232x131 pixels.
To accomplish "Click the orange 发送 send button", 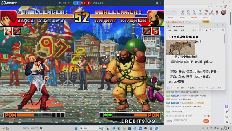I will click(x=206, y=121).
